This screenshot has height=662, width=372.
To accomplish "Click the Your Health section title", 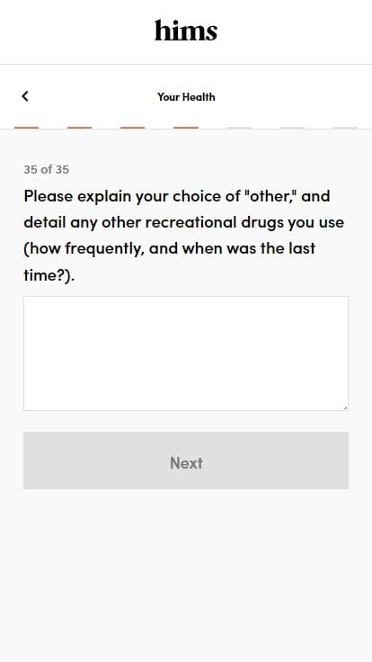I will pos(186,96).
